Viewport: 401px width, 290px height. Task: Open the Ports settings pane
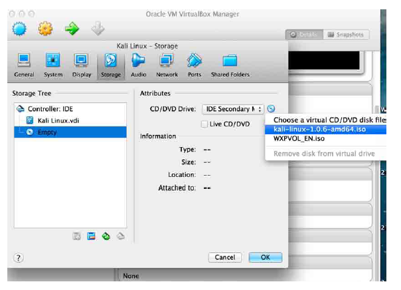click(195, 65)
